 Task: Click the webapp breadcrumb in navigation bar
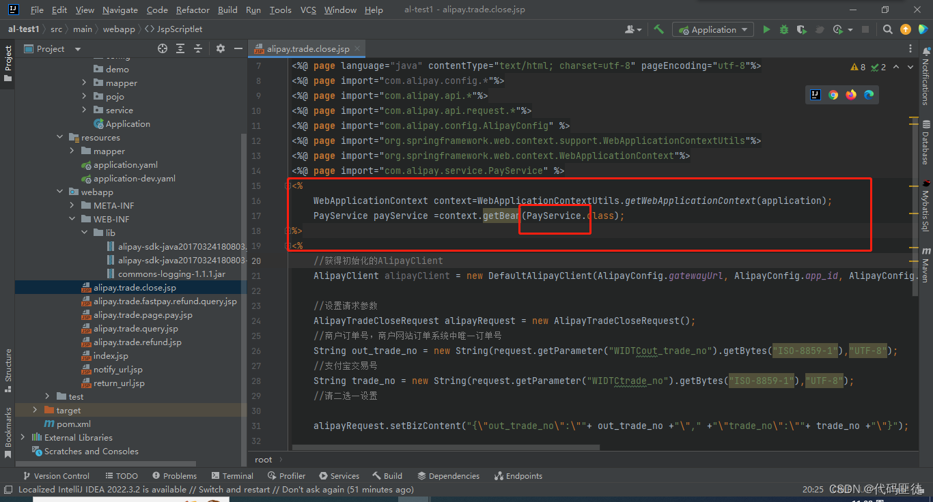(x=119, y=29)
